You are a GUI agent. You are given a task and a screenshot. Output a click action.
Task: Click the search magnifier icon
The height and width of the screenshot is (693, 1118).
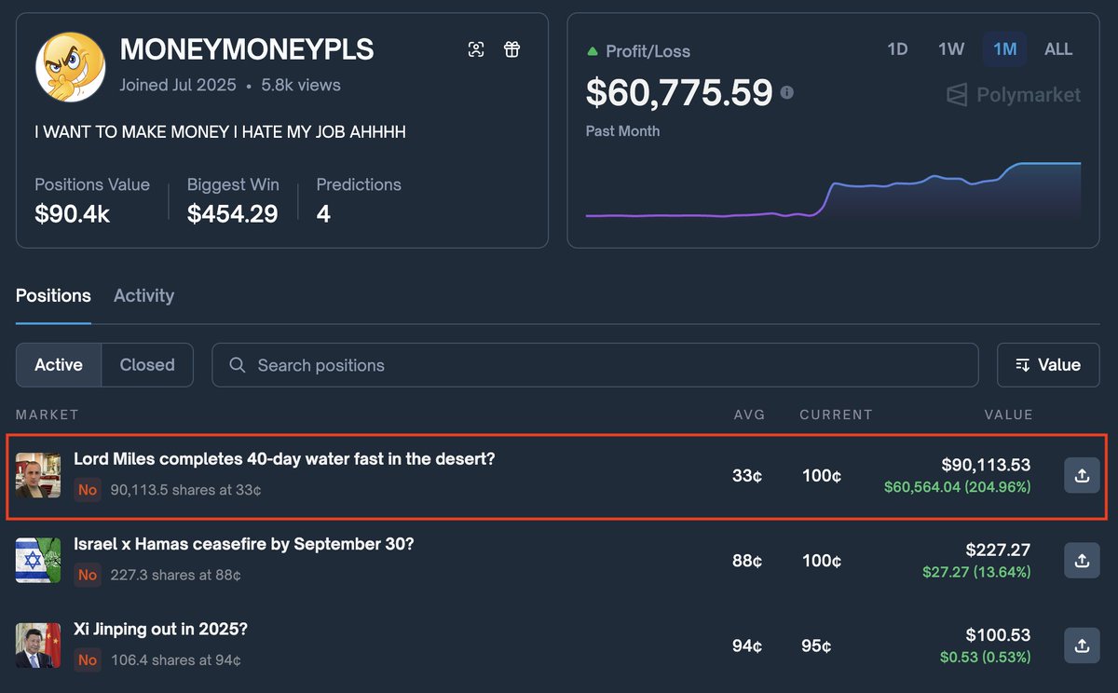coord(238,365)
